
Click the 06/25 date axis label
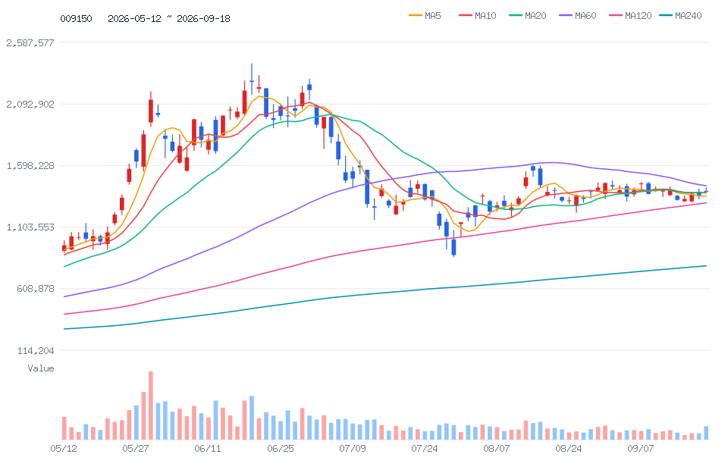pyautogui.click(x=281, y=449)
